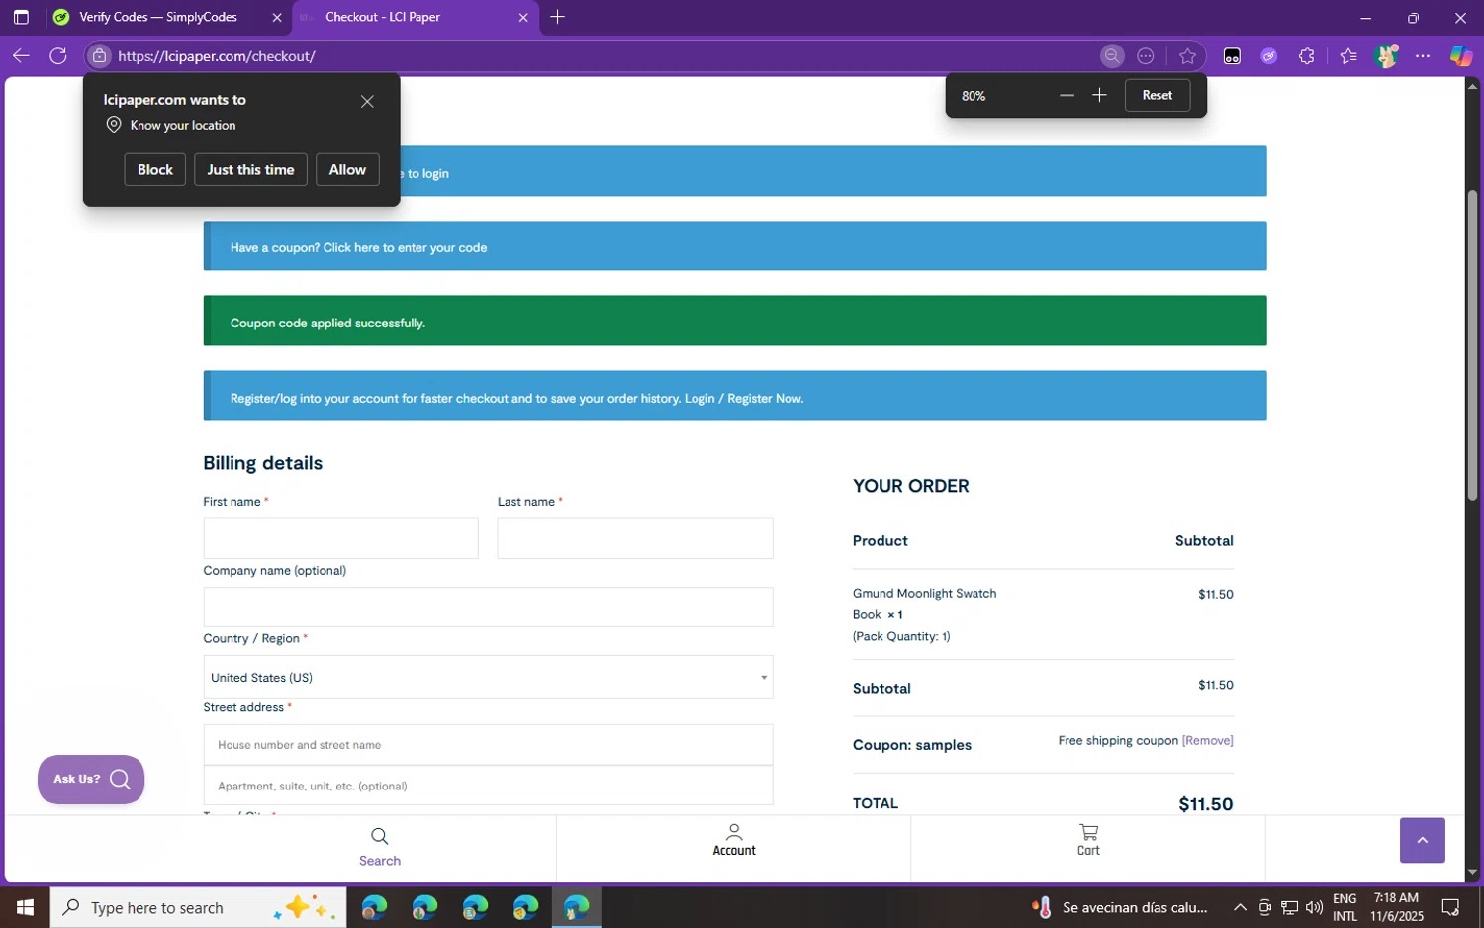Focus the First name field
The width and height of the screenshot is (1484, 928).
[x=340, y=538]
